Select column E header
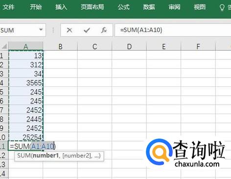 tap(164, 46)
